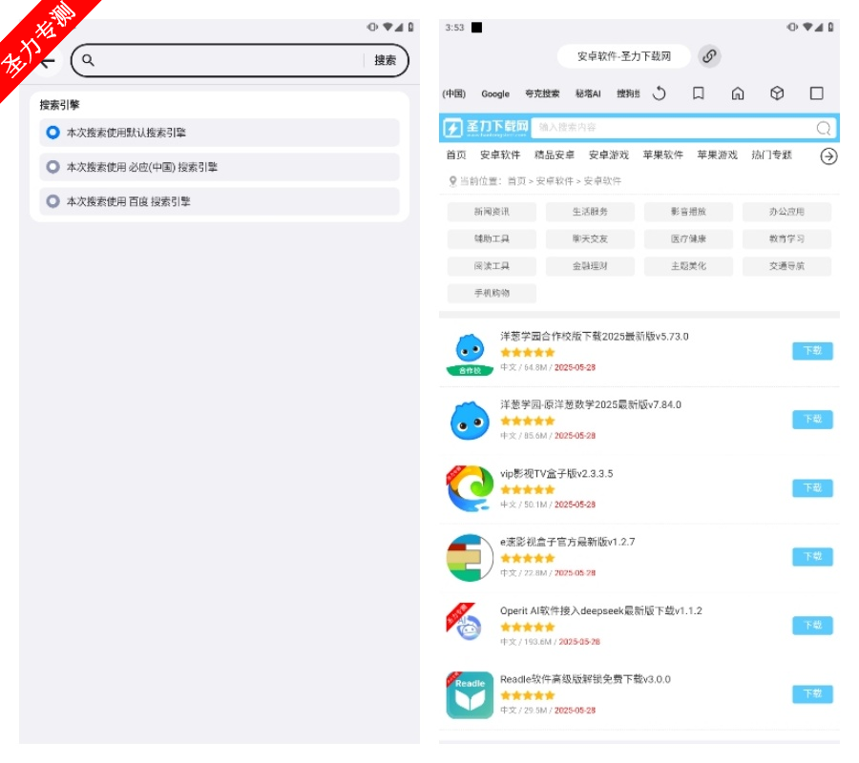
Task: Open the Readle app icon
Action: point(470,695)
